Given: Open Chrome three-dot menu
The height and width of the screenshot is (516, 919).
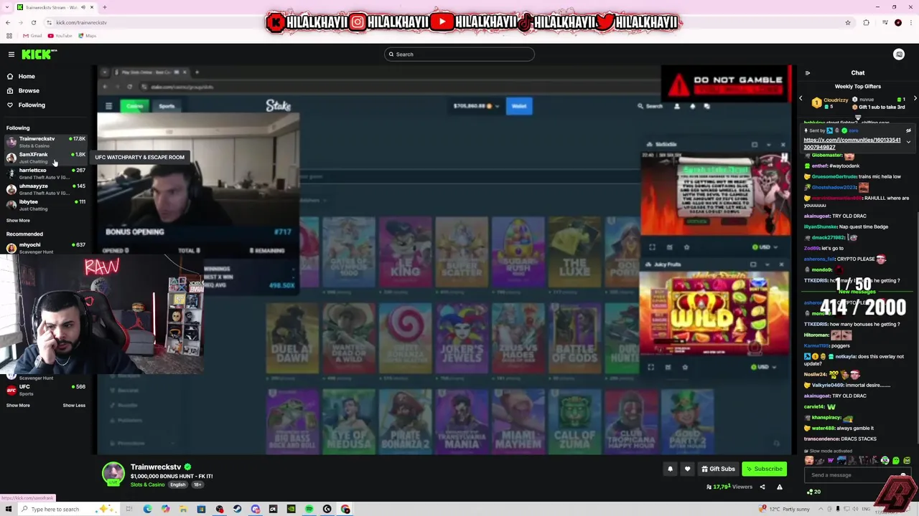Looking at the screenshot, I should pyautogui.click(x=912, y=22).
